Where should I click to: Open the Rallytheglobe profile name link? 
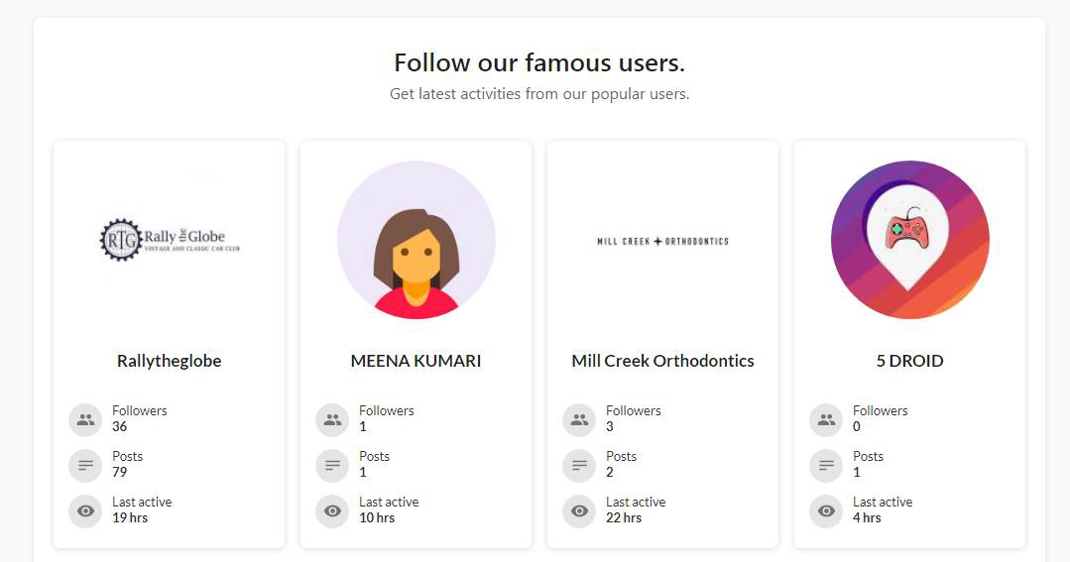(169, 361)
